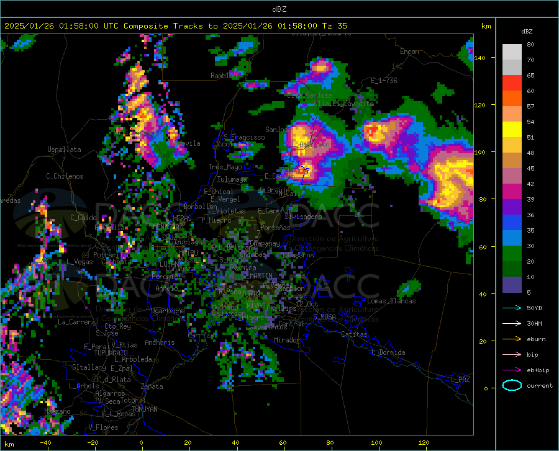
Task: Click the 'C_Guido' place label
Action: coord(83,218)
